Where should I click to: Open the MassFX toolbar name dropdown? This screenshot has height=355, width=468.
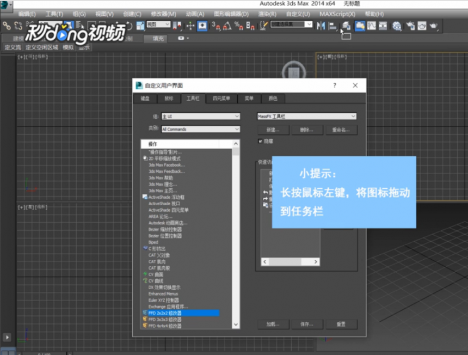(x=306, y=117)
